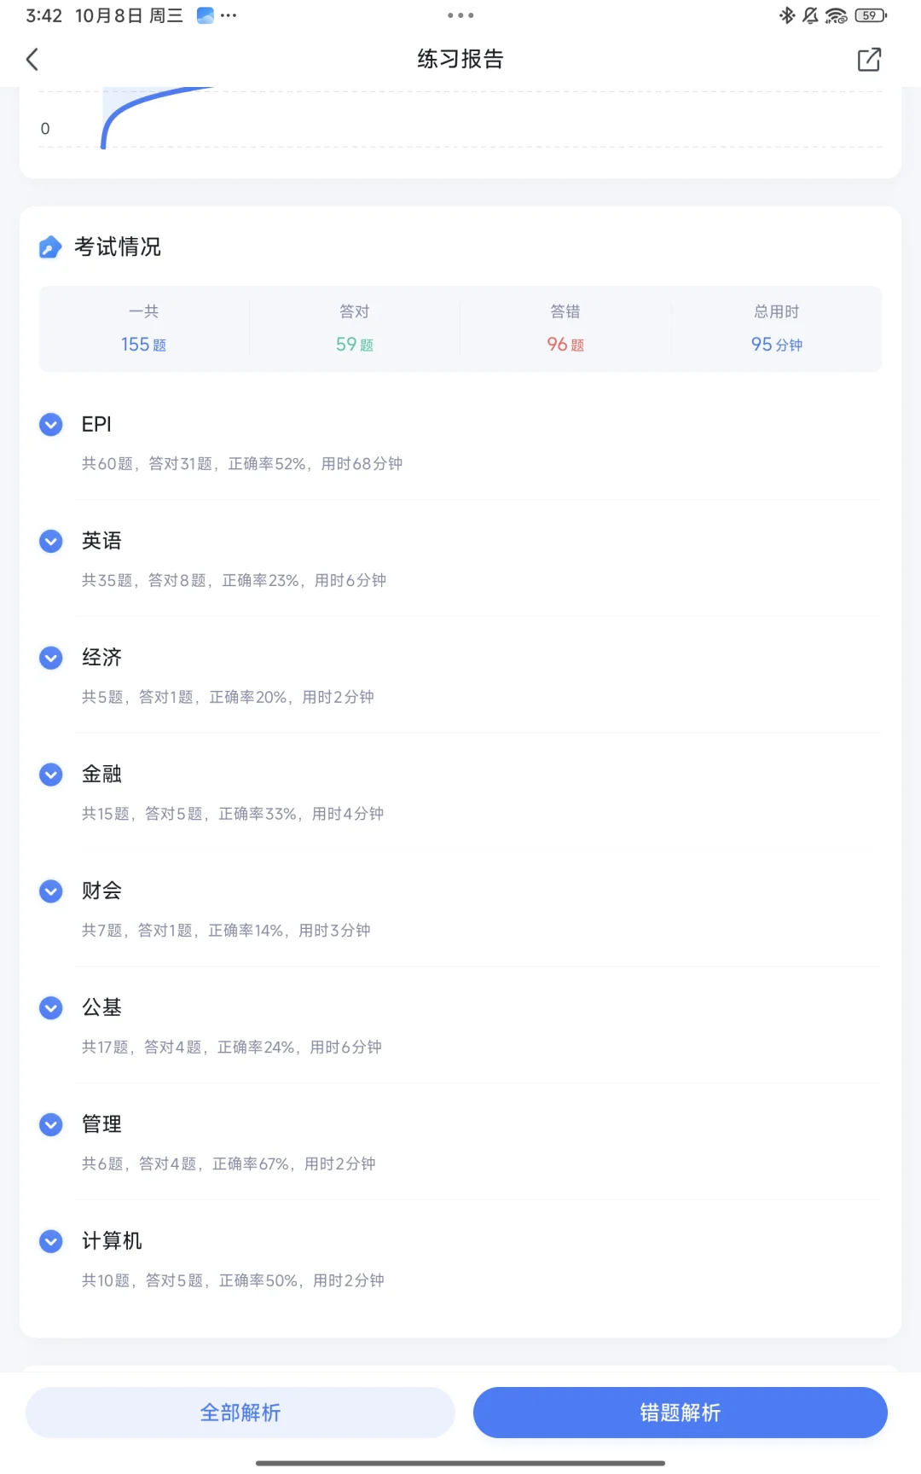The width and height of the screenshot is (921, 1474).
Task: Open the 错题解析 view
Action: coord(680,1413)
